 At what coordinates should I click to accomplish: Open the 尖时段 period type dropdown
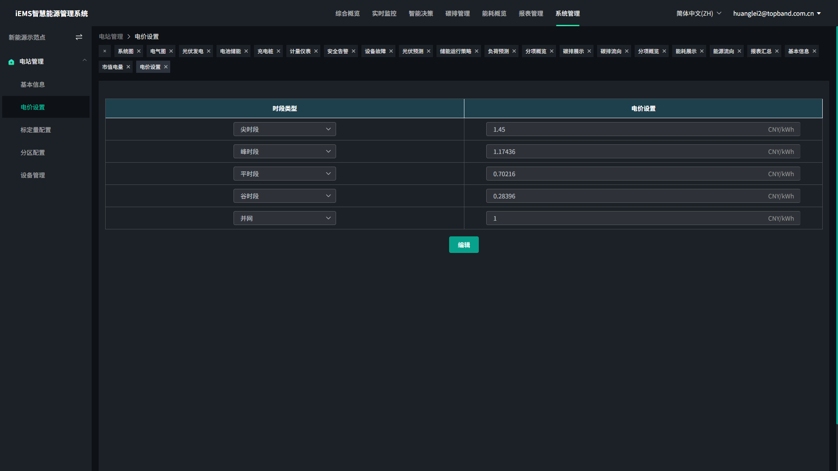[x=285, y=130]
